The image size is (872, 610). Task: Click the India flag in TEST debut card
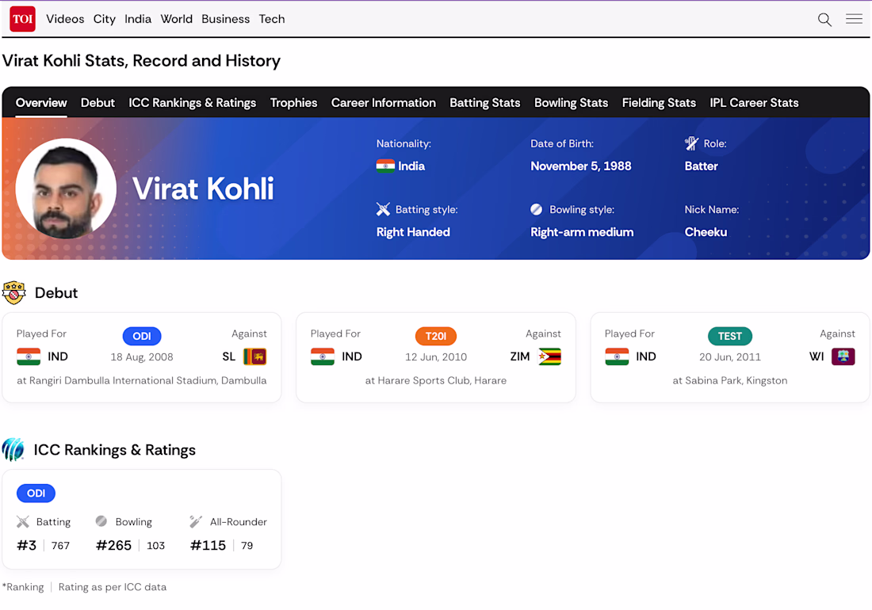[617, 356]
